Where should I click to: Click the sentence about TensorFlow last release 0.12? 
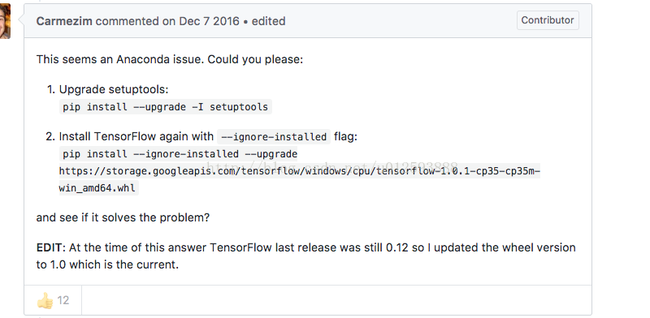click(x=323, y=247)
